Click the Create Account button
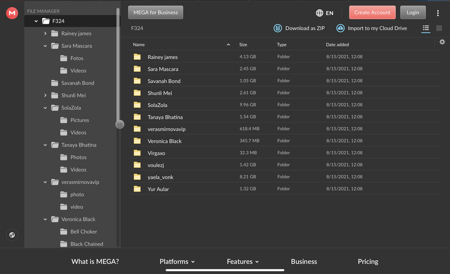The image size is (450, 274). tap(372, 12)
